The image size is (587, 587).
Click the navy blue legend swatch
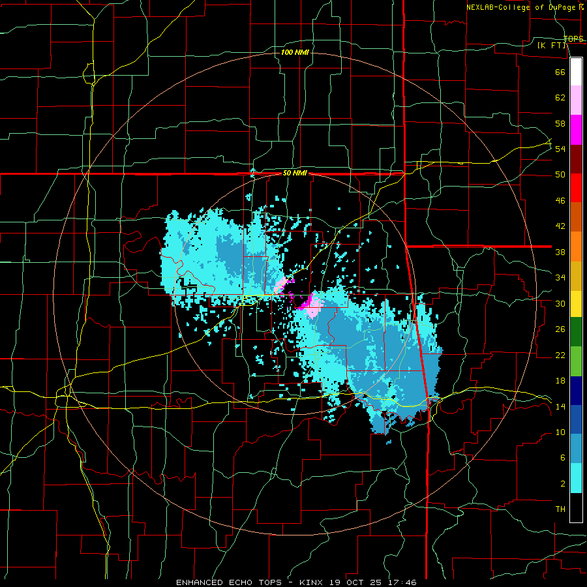[576, 391]
